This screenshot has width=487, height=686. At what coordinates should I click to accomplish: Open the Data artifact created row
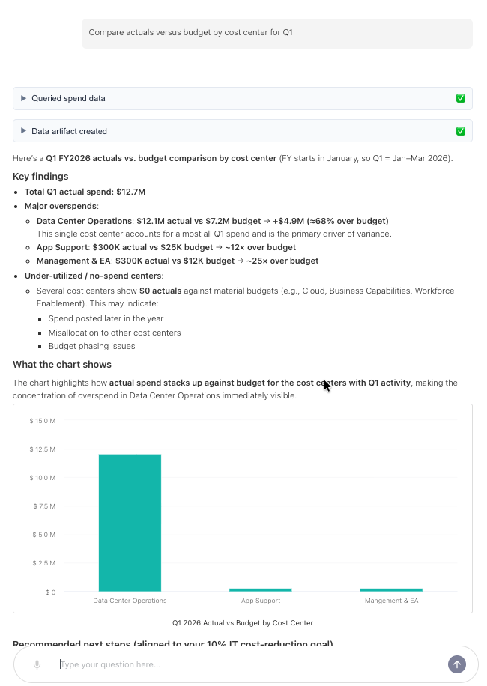tap(243, 131)
